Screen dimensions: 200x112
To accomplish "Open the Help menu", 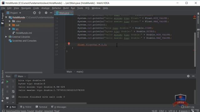I will tap(105, 8).
